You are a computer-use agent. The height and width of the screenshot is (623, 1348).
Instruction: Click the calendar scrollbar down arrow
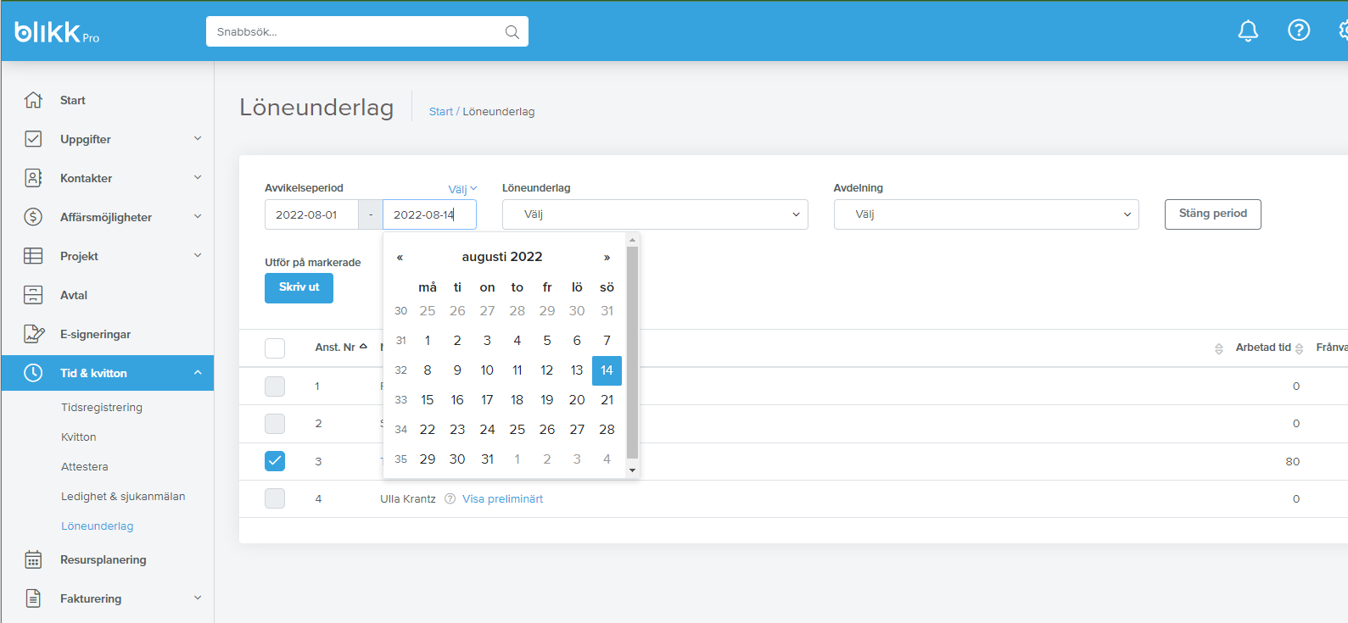(x=632, y=470)
